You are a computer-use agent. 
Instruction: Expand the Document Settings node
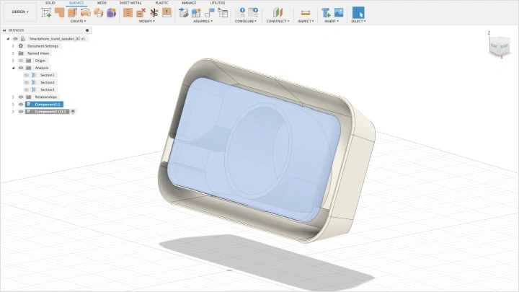coord(13,46)
